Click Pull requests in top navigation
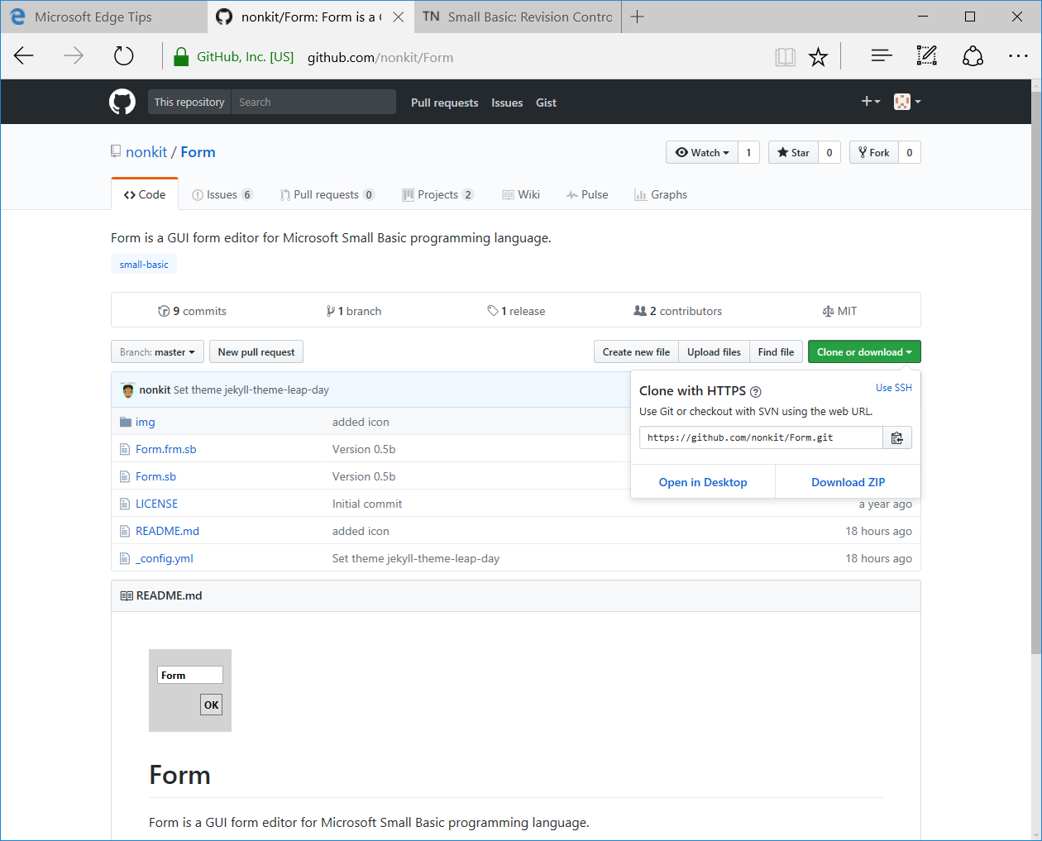This screenshot has height=841, width=1042. coord(445,103)
